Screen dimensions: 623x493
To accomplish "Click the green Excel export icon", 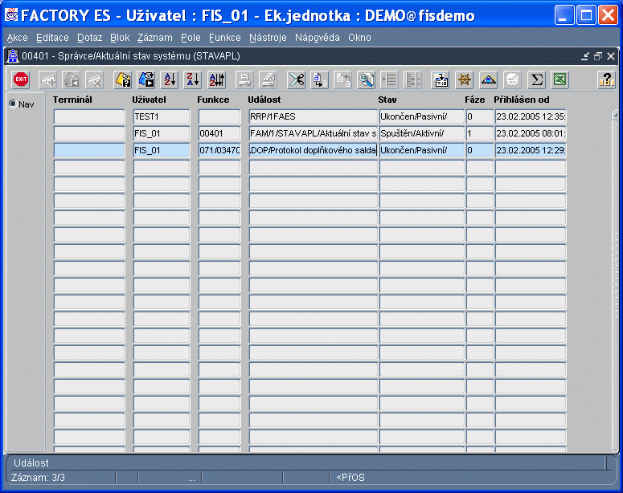I will [559, 79].
